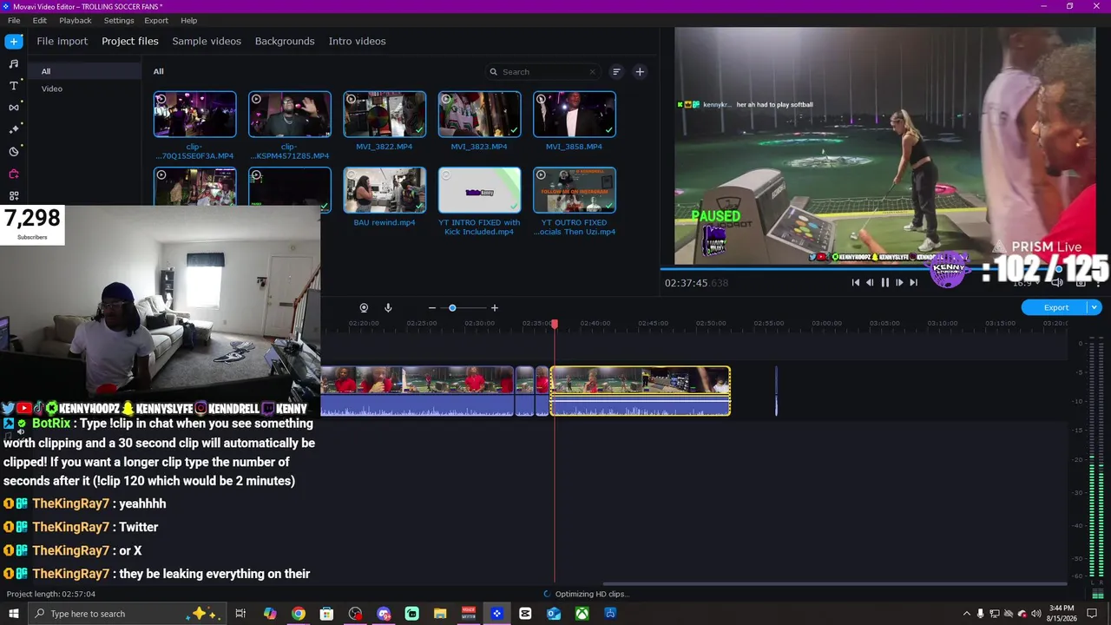Image resolution: width=1111 pixels, height=625 pixels.
Task: Open the Edit menu
Action: click(x=40, y=20)
